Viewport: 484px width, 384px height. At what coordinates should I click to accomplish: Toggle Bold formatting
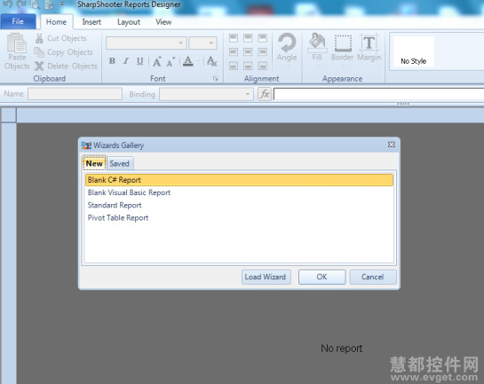click(x=112, y=61)
